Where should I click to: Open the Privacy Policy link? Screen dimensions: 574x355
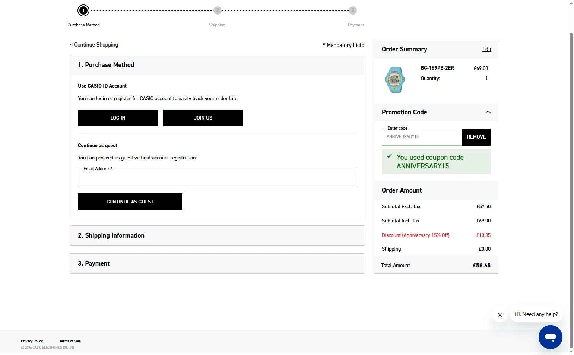coord(32,341)
